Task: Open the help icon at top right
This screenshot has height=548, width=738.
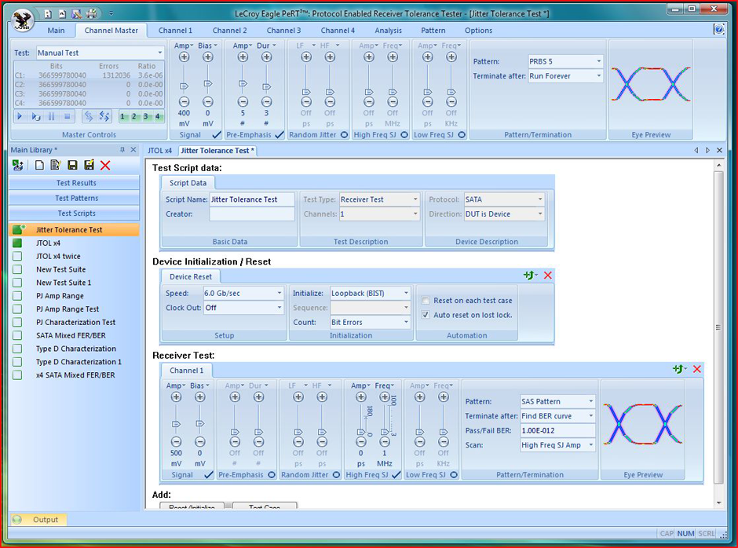Action: pyautogui.click(x=719, y=30)
